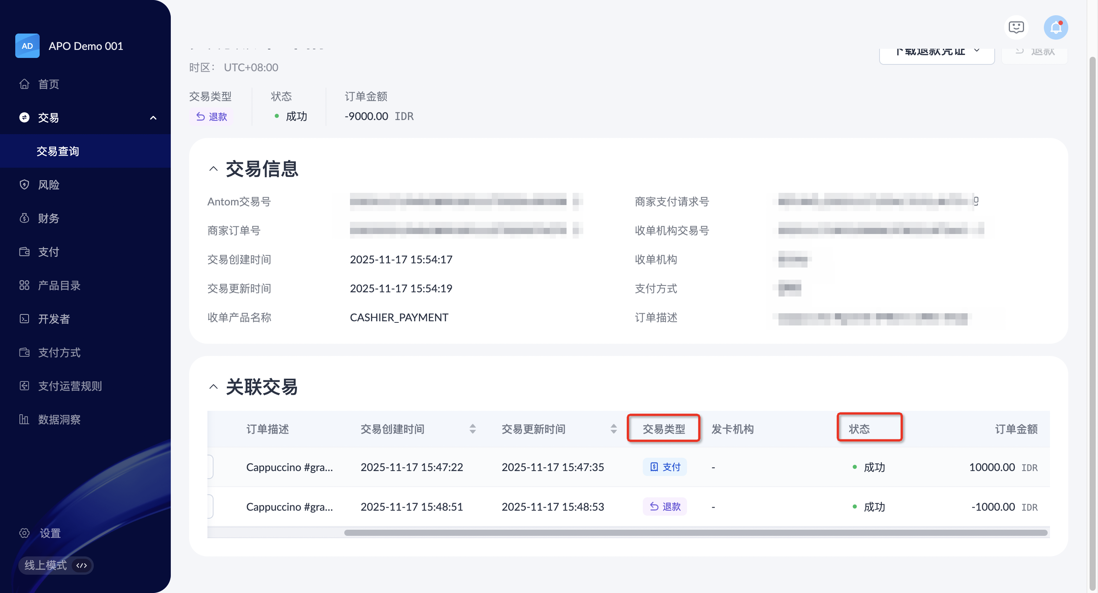Collapse the 关联交易 section
Viewport: 1098px width, 593px height.
pos(213,387)
